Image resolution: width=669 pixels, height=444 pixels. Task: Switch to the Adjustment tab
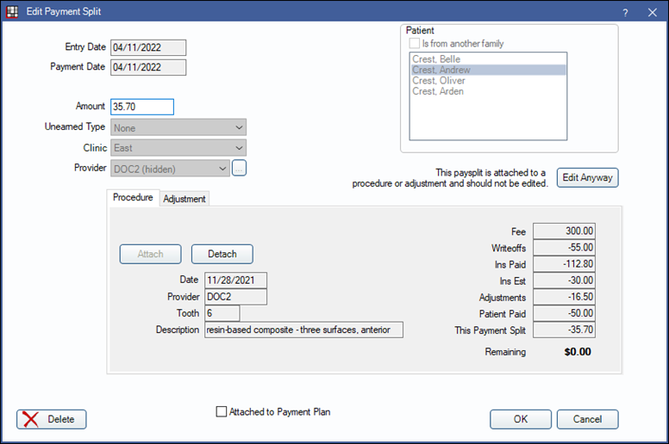click(184, 199)
